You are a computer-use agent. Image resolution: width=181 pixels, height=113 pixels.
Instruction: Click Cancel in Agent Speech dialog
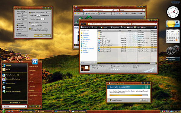(46, 36)
